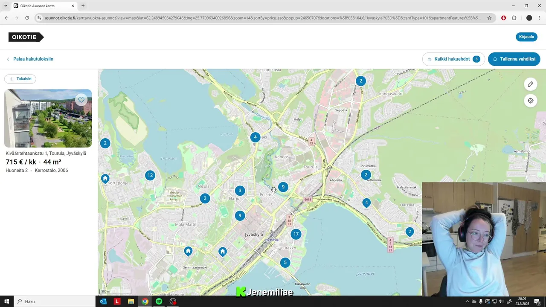Click the Haku taskbar search box

[x=55, y=301]
